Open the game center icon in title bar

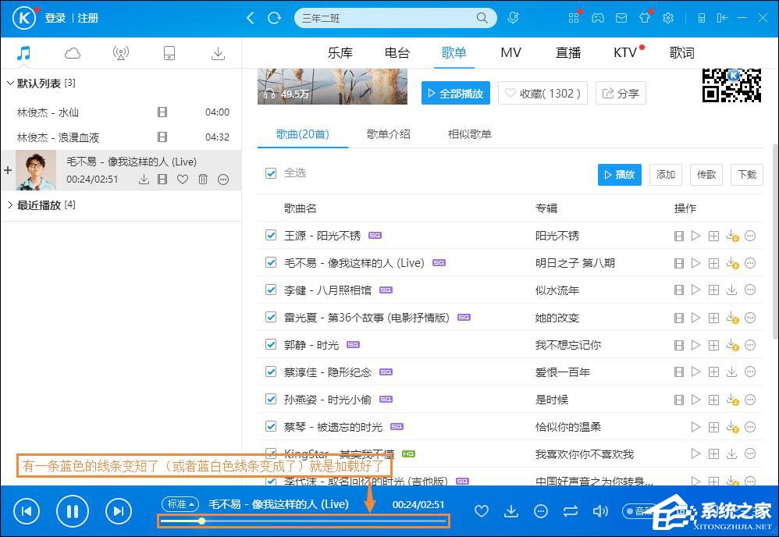pos(598,18)
